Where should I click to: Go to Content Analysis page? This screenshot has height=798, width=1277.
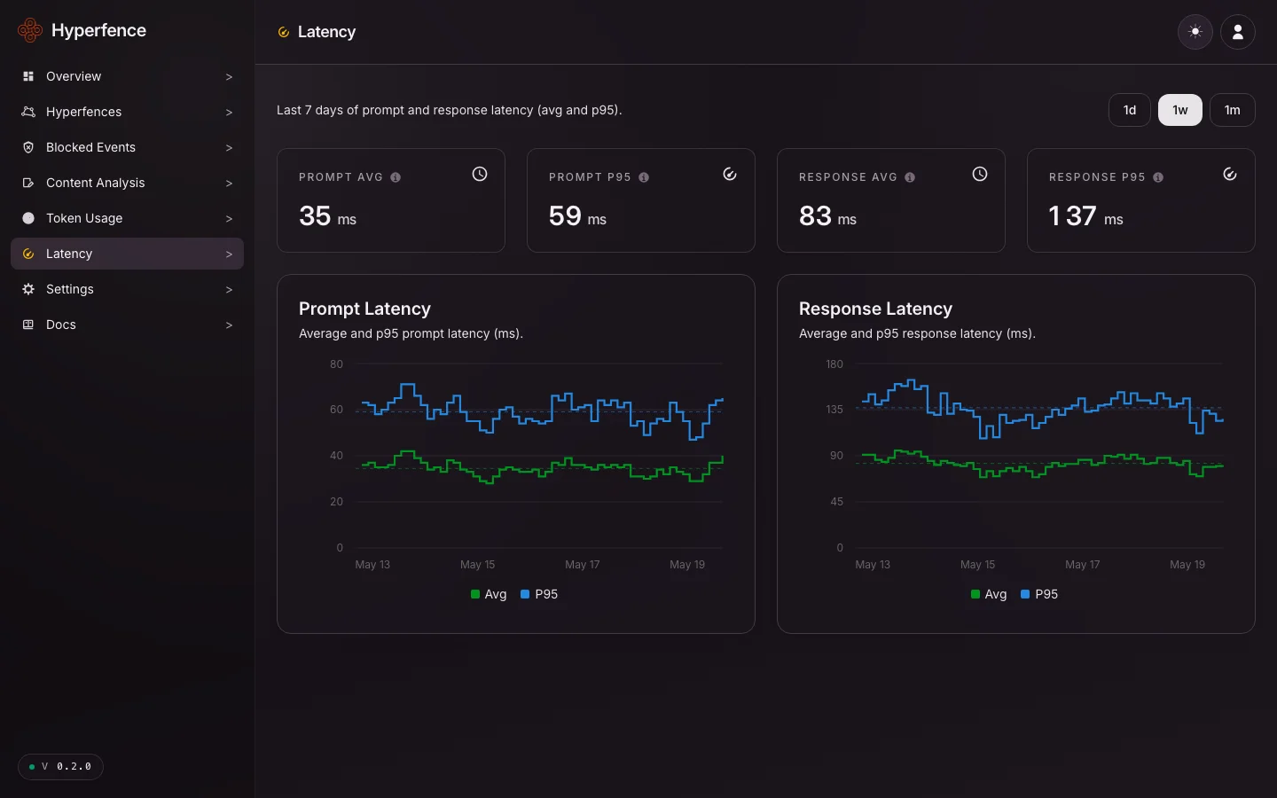[127, 183]
